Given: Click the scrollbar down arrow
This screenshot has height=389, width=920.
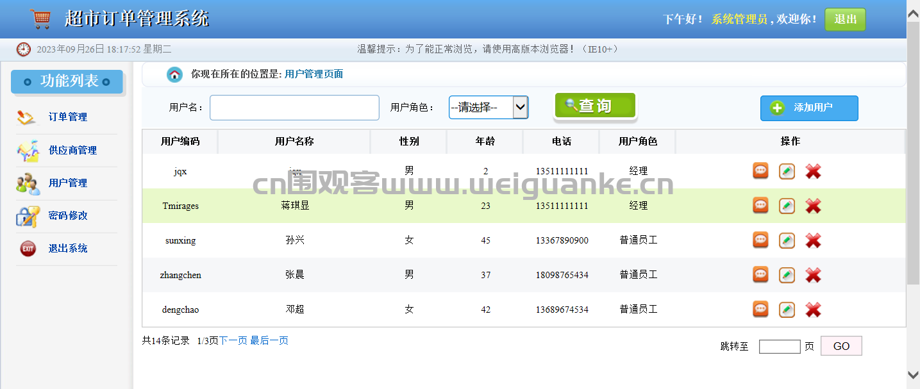Looking at the screenshot, I should pyautogui.click(x=913, y=375).
